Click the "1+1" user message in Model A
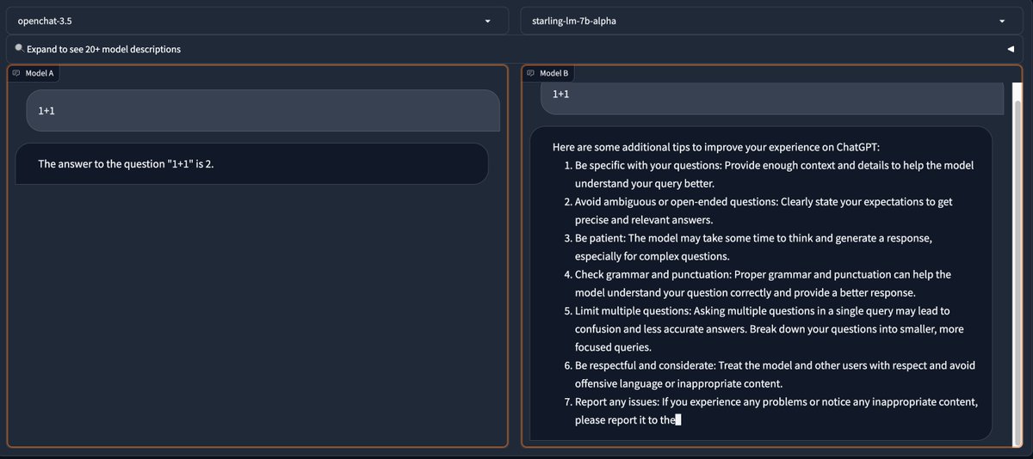 pyautogui.click(x=263, y=111)
